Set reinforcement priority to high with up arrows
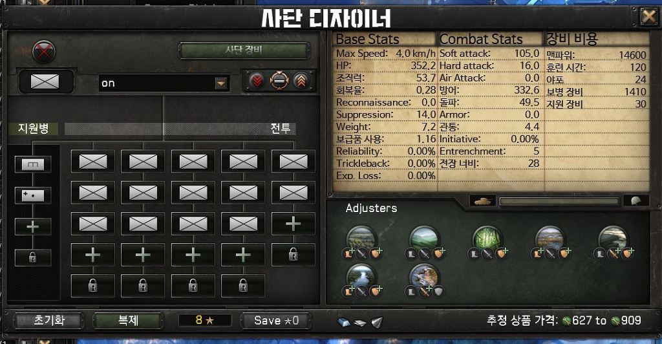662x344 pixels. point(301,81)
